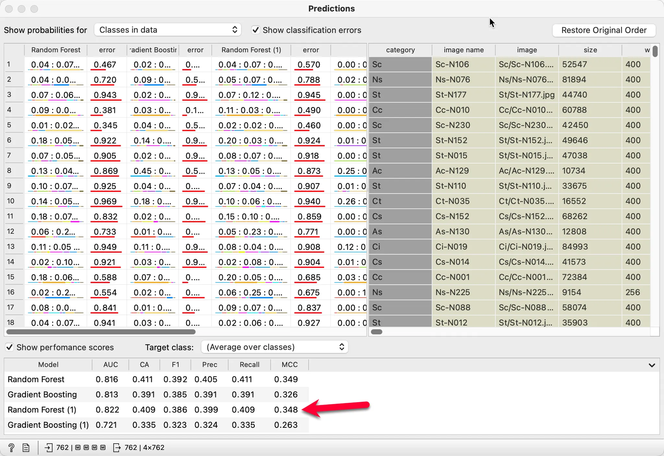Viewport: 664px width, 456px height.
Task: Click the first model M icon
Action: coord(78,448)
